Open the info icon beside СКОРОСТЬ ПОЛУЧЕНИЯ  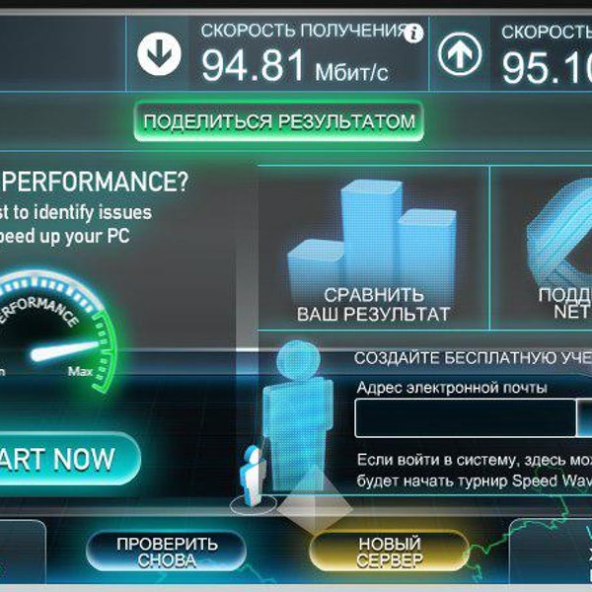pyautogui.click(x=413, y=34)
